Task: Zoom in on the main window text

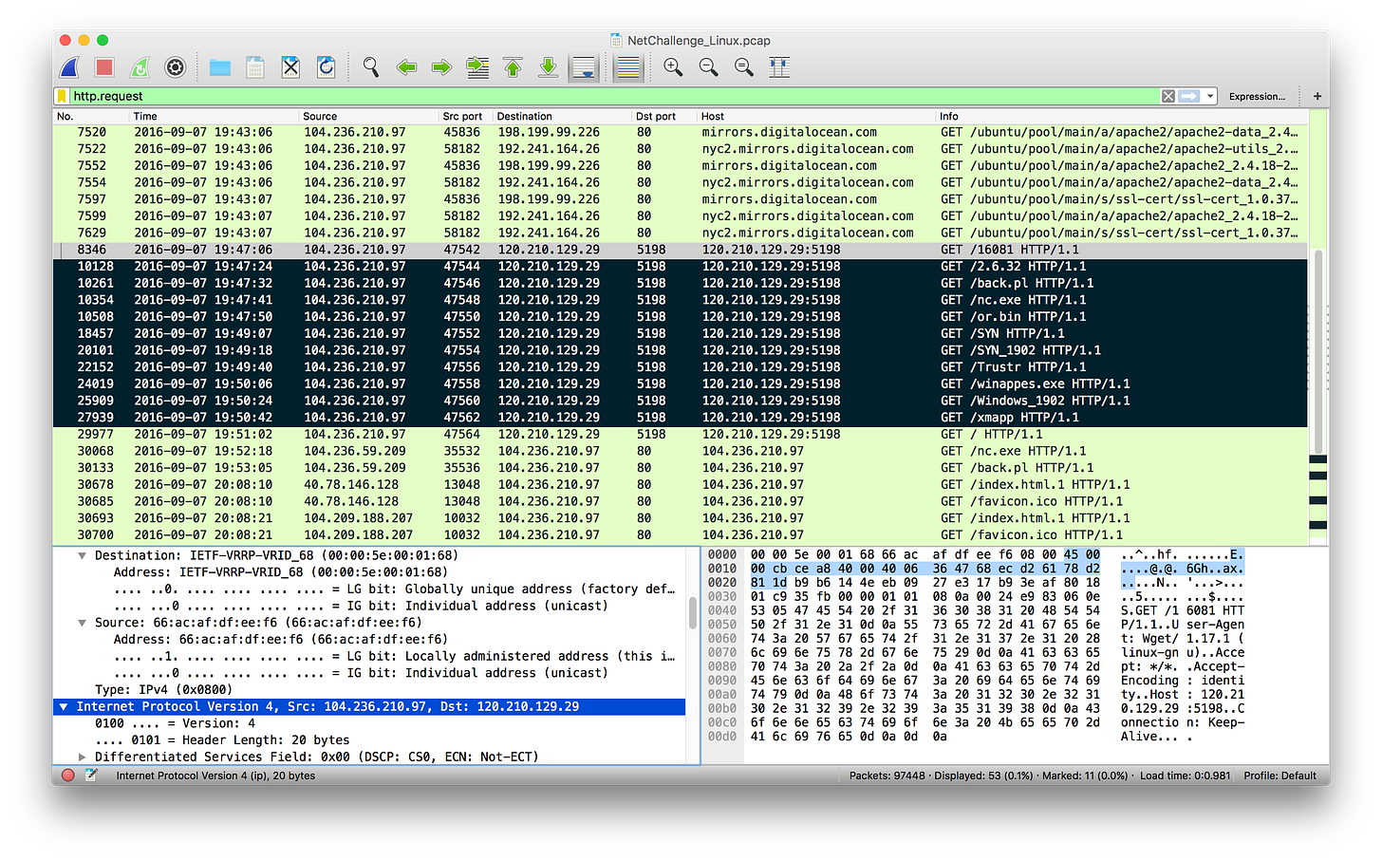Action: point(673,67)
